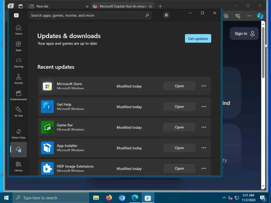Open Edge Collections icon in toolbar
The width and height of the screenshot is (271, 203).
226,16
